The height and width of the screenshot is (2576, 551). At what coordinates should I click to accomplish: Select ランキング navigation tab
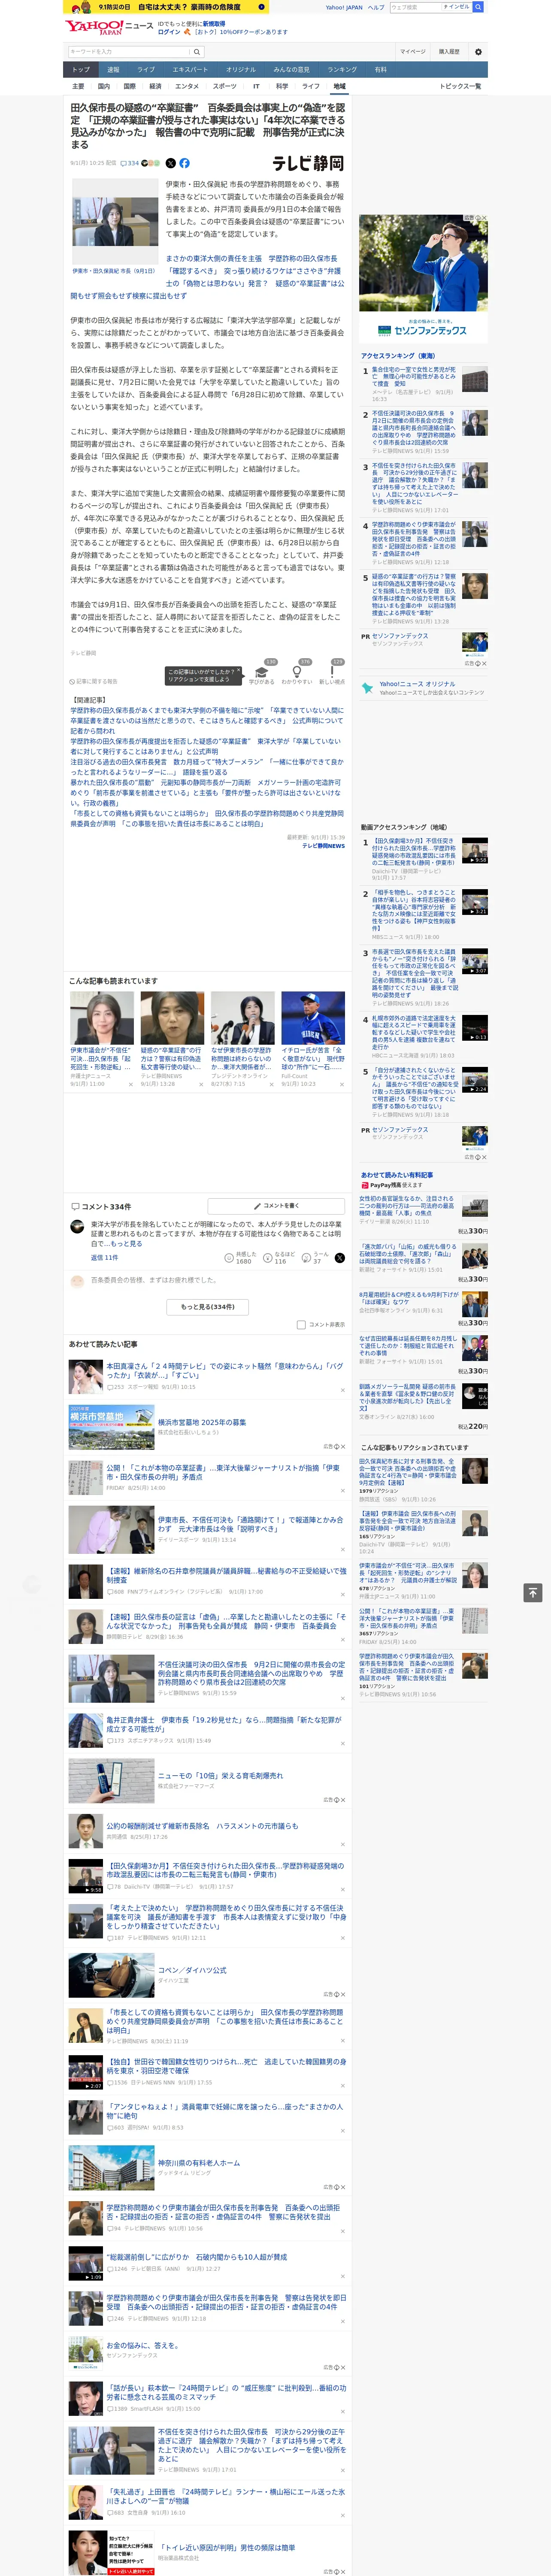(x=342, y=69)
